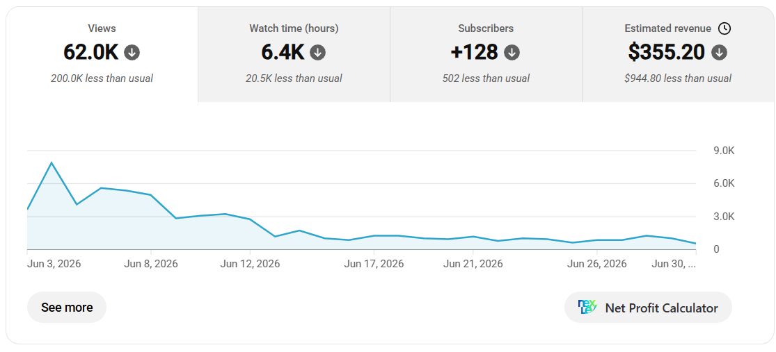Click the Nexlev logo icon
The image size is (776, 352).
click(587, 307)
